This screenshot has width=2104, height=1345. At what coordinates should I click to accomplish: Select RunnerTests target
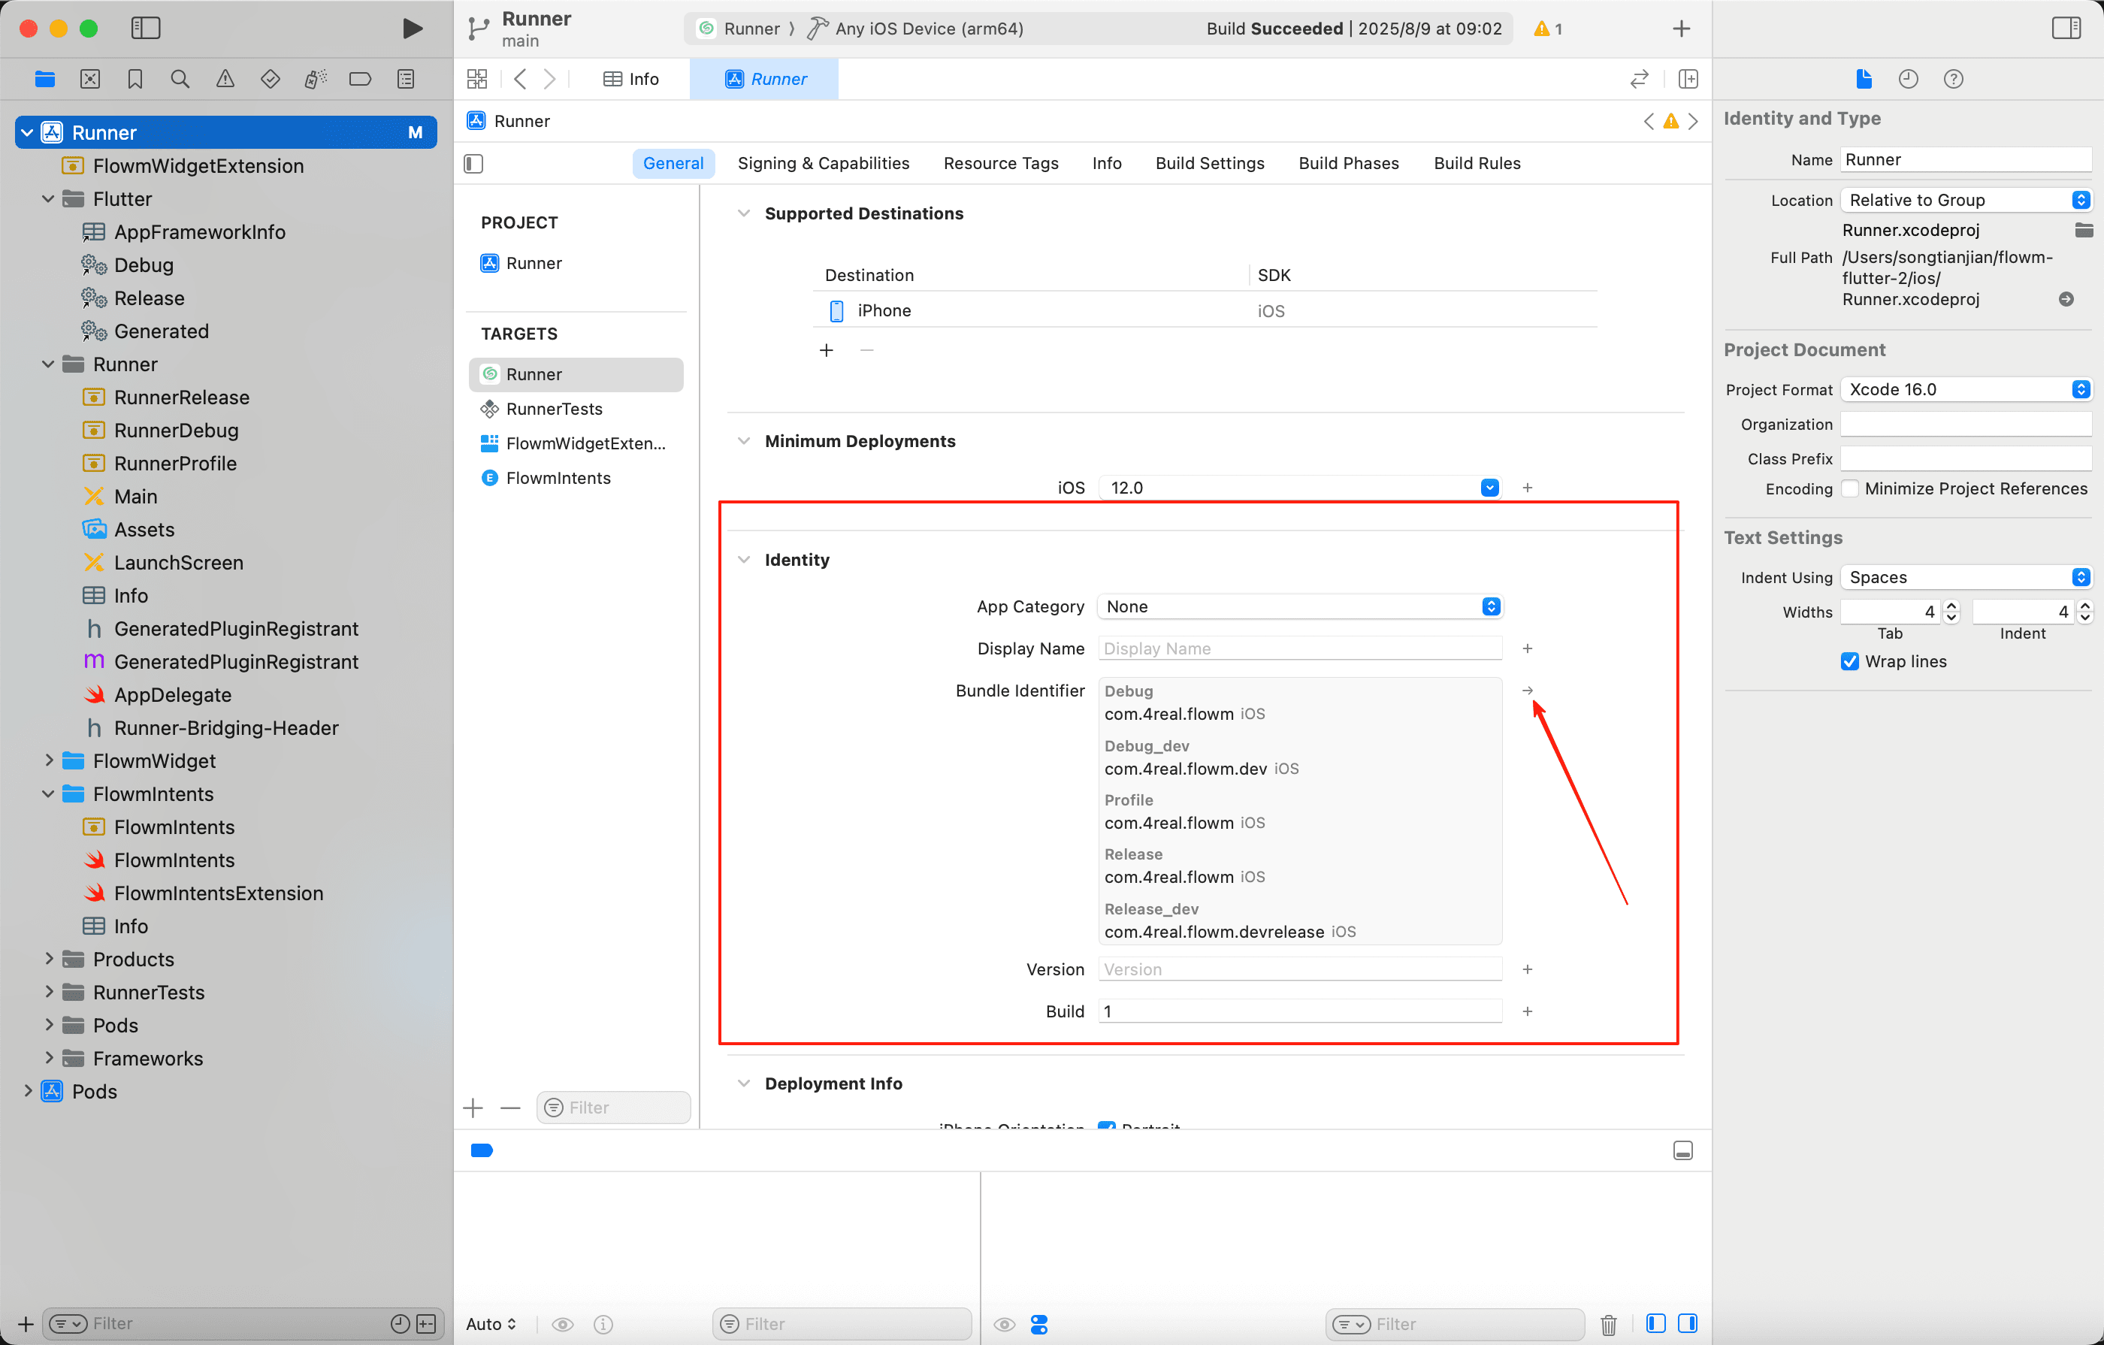[554, 409]
